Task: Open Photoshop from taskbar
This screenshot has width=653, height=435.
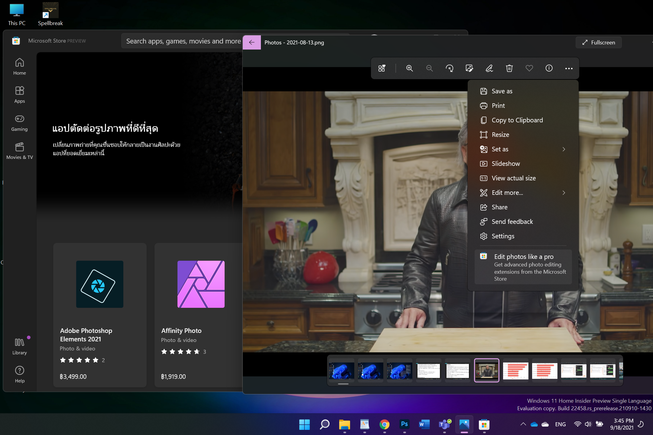Action: (x=404, y=424)
